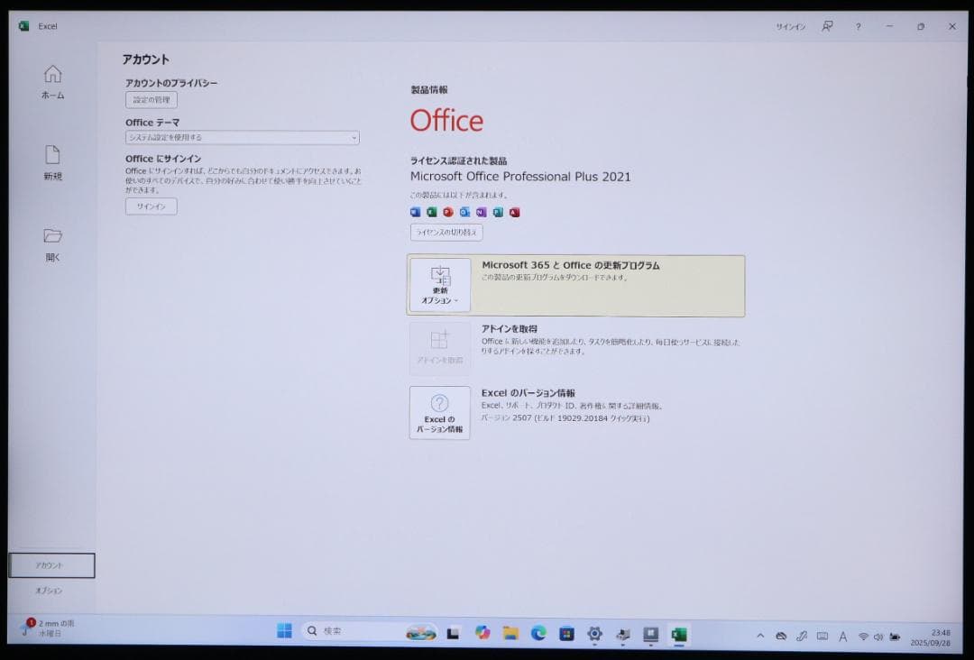
Task: Click the Windows Start button
Action: point(284,632)
